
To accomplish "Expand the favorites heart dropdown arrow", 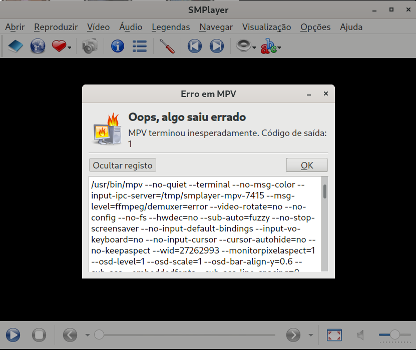I will click(70, 48).
